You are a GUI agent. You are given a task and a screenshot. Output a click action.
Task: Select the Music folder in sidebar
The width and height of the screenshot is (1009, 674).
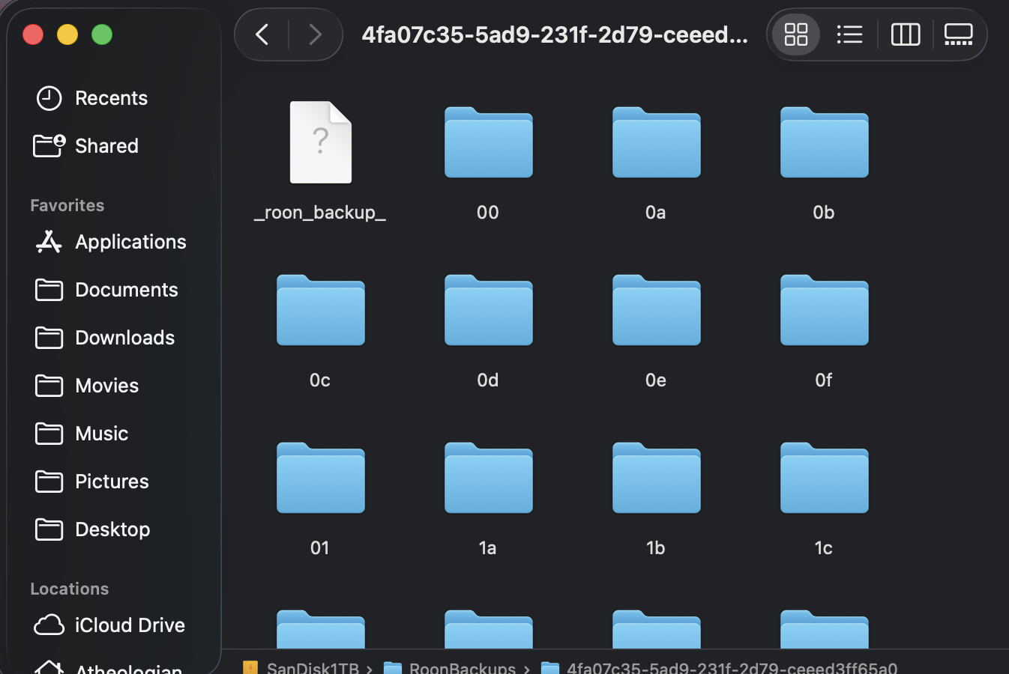tap(101, 434)
